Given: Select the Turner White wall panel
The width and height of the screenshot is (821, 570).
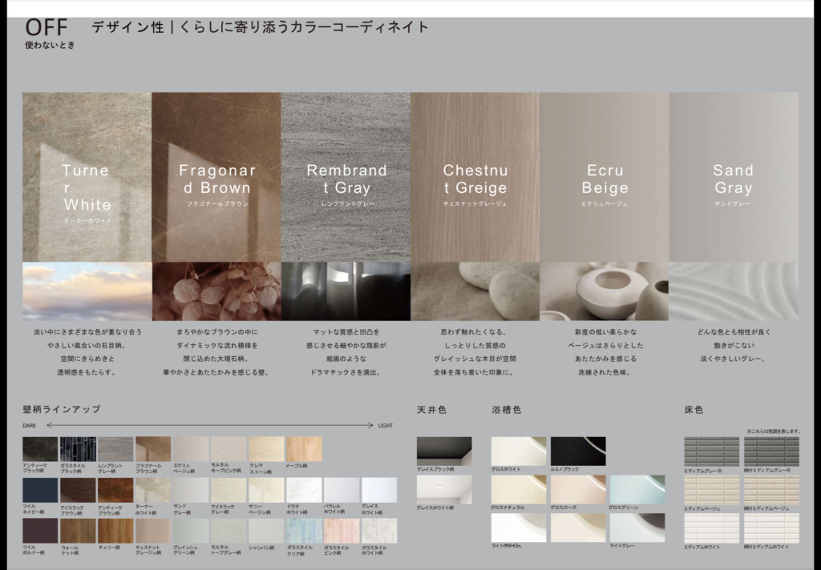Looking at the screenshot, I should tap(87, 177).
